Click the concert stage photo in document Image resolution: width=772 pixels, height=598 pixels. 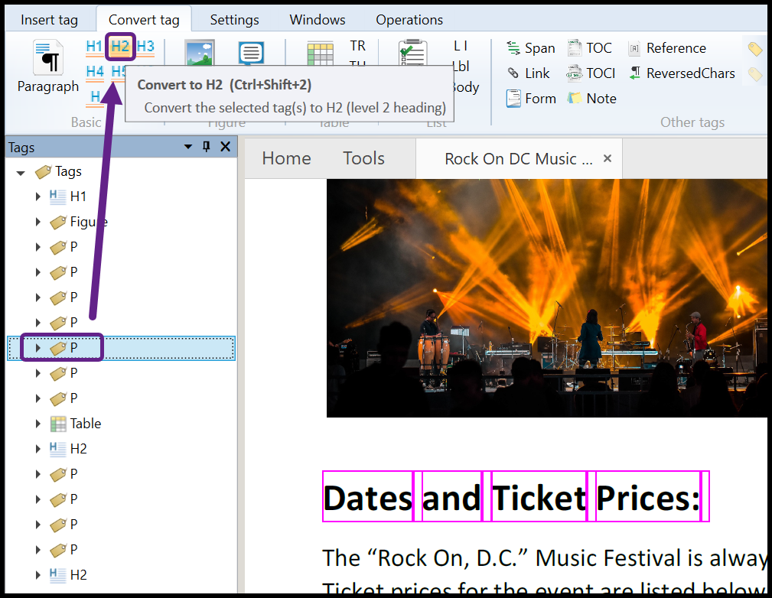546,297
